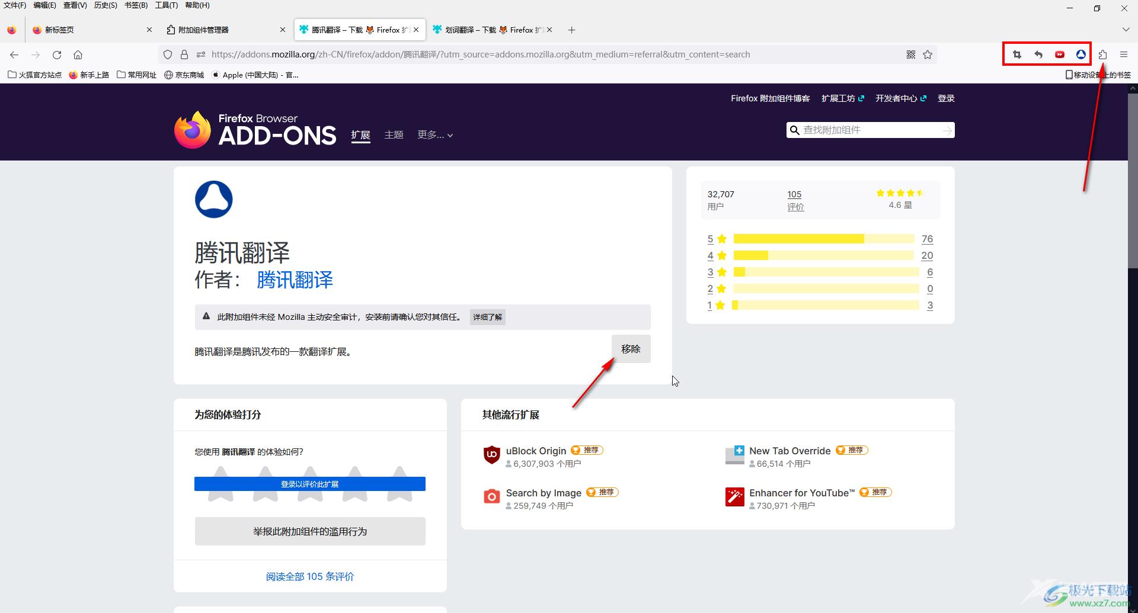The width and height of the screenshot is (1138, 613).
Task: Open the 查看(V) menu
Action: (x=75, y=5)
